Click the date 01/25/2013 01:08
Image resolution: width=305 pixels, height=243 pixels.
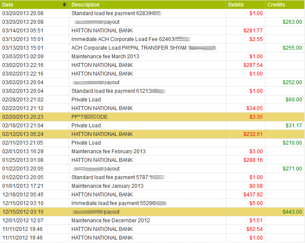(23, 160)
